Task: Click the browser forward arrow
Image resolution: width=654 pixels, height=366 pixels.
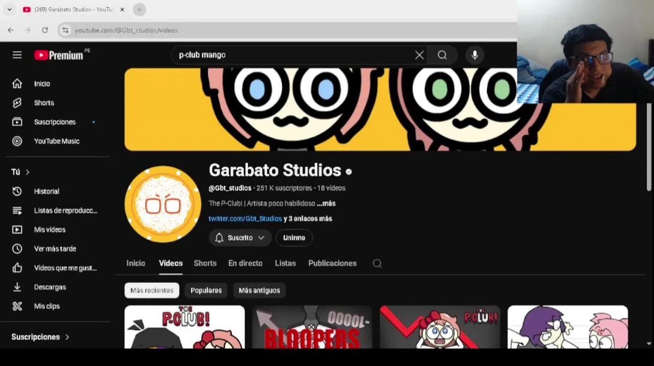Action: pyautogui.click(x=28, y=30)
